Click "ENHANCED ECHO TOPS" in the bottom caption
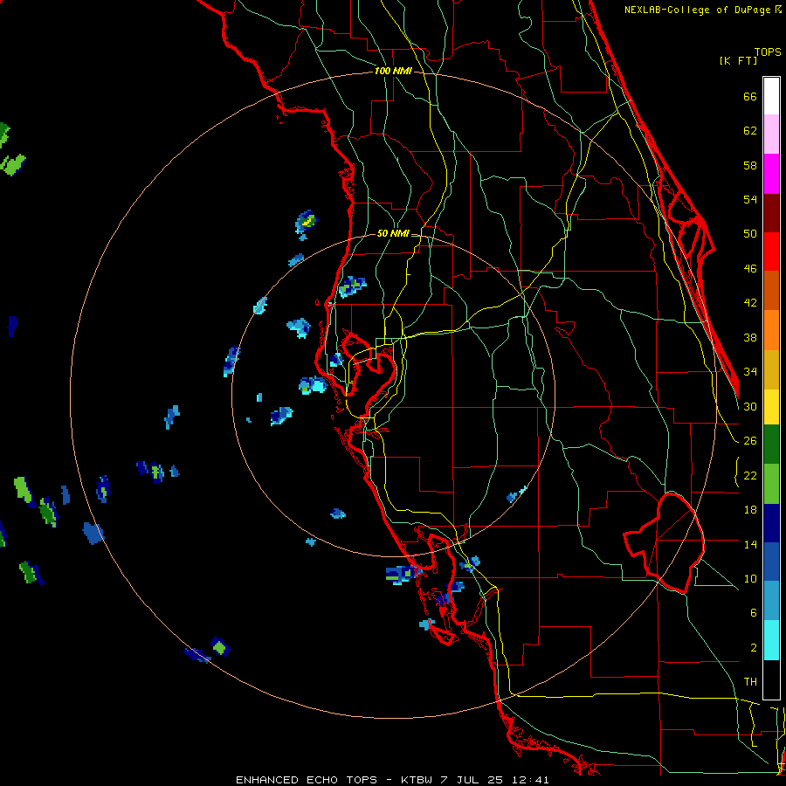 307,780
